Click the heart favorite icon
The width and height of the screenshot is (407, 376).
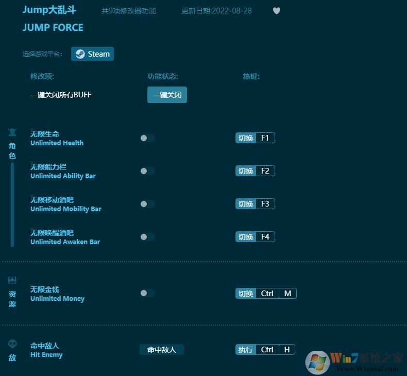[x=277, y=11]
